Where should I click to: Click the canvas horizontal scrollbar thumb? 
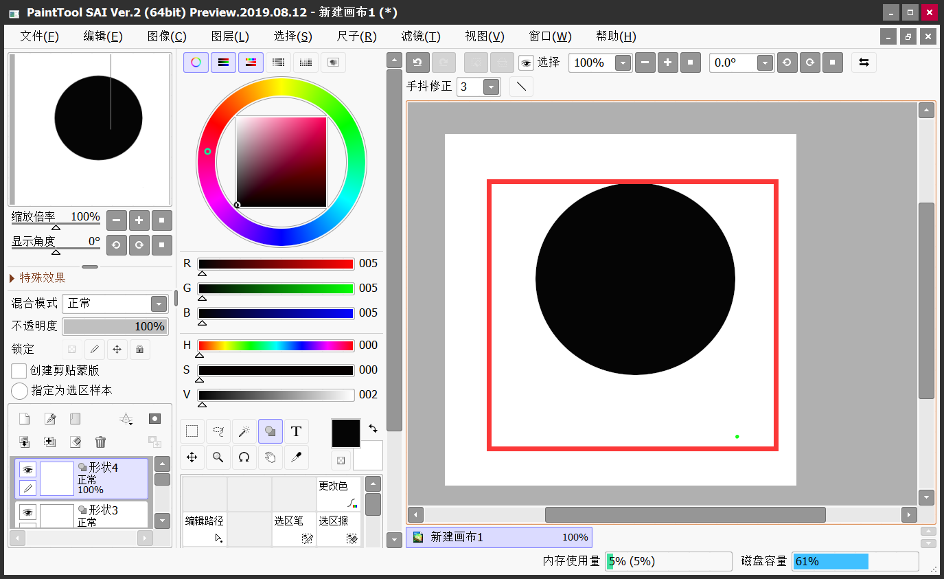point(685,514)
